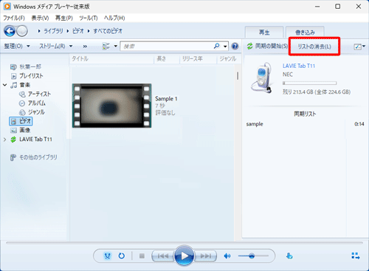Click the Sample 1 title text
The height and width of the screenshot is (271, 369).
[166, 99]
